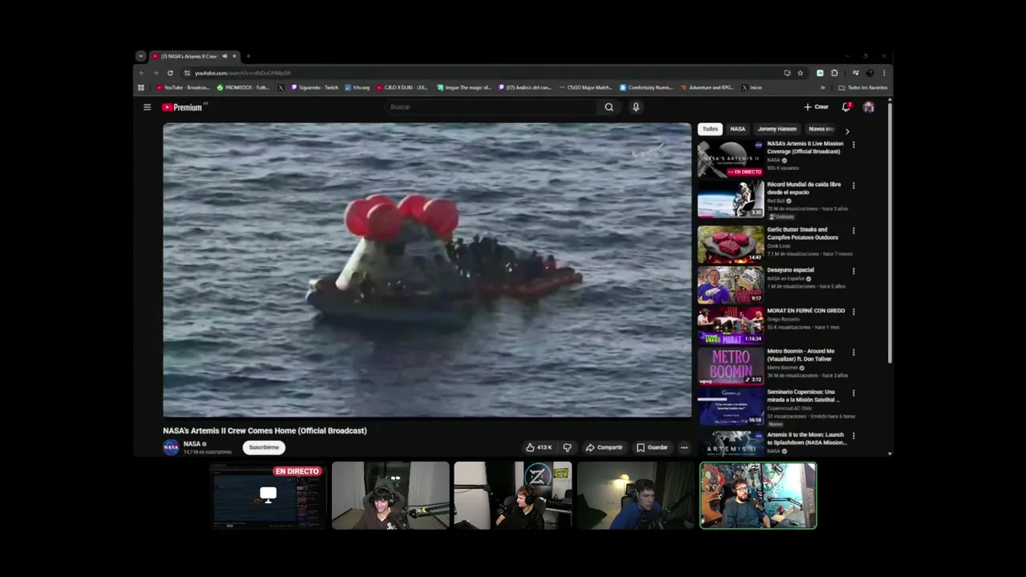The image size is (1026, 577).
Task: Click the Guardar save button
Action: [x=652, y=447]
